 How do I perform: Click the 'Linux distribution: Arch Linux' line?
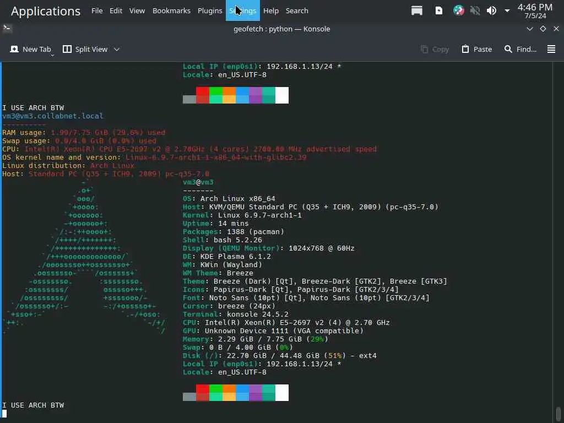pos(68,165)
